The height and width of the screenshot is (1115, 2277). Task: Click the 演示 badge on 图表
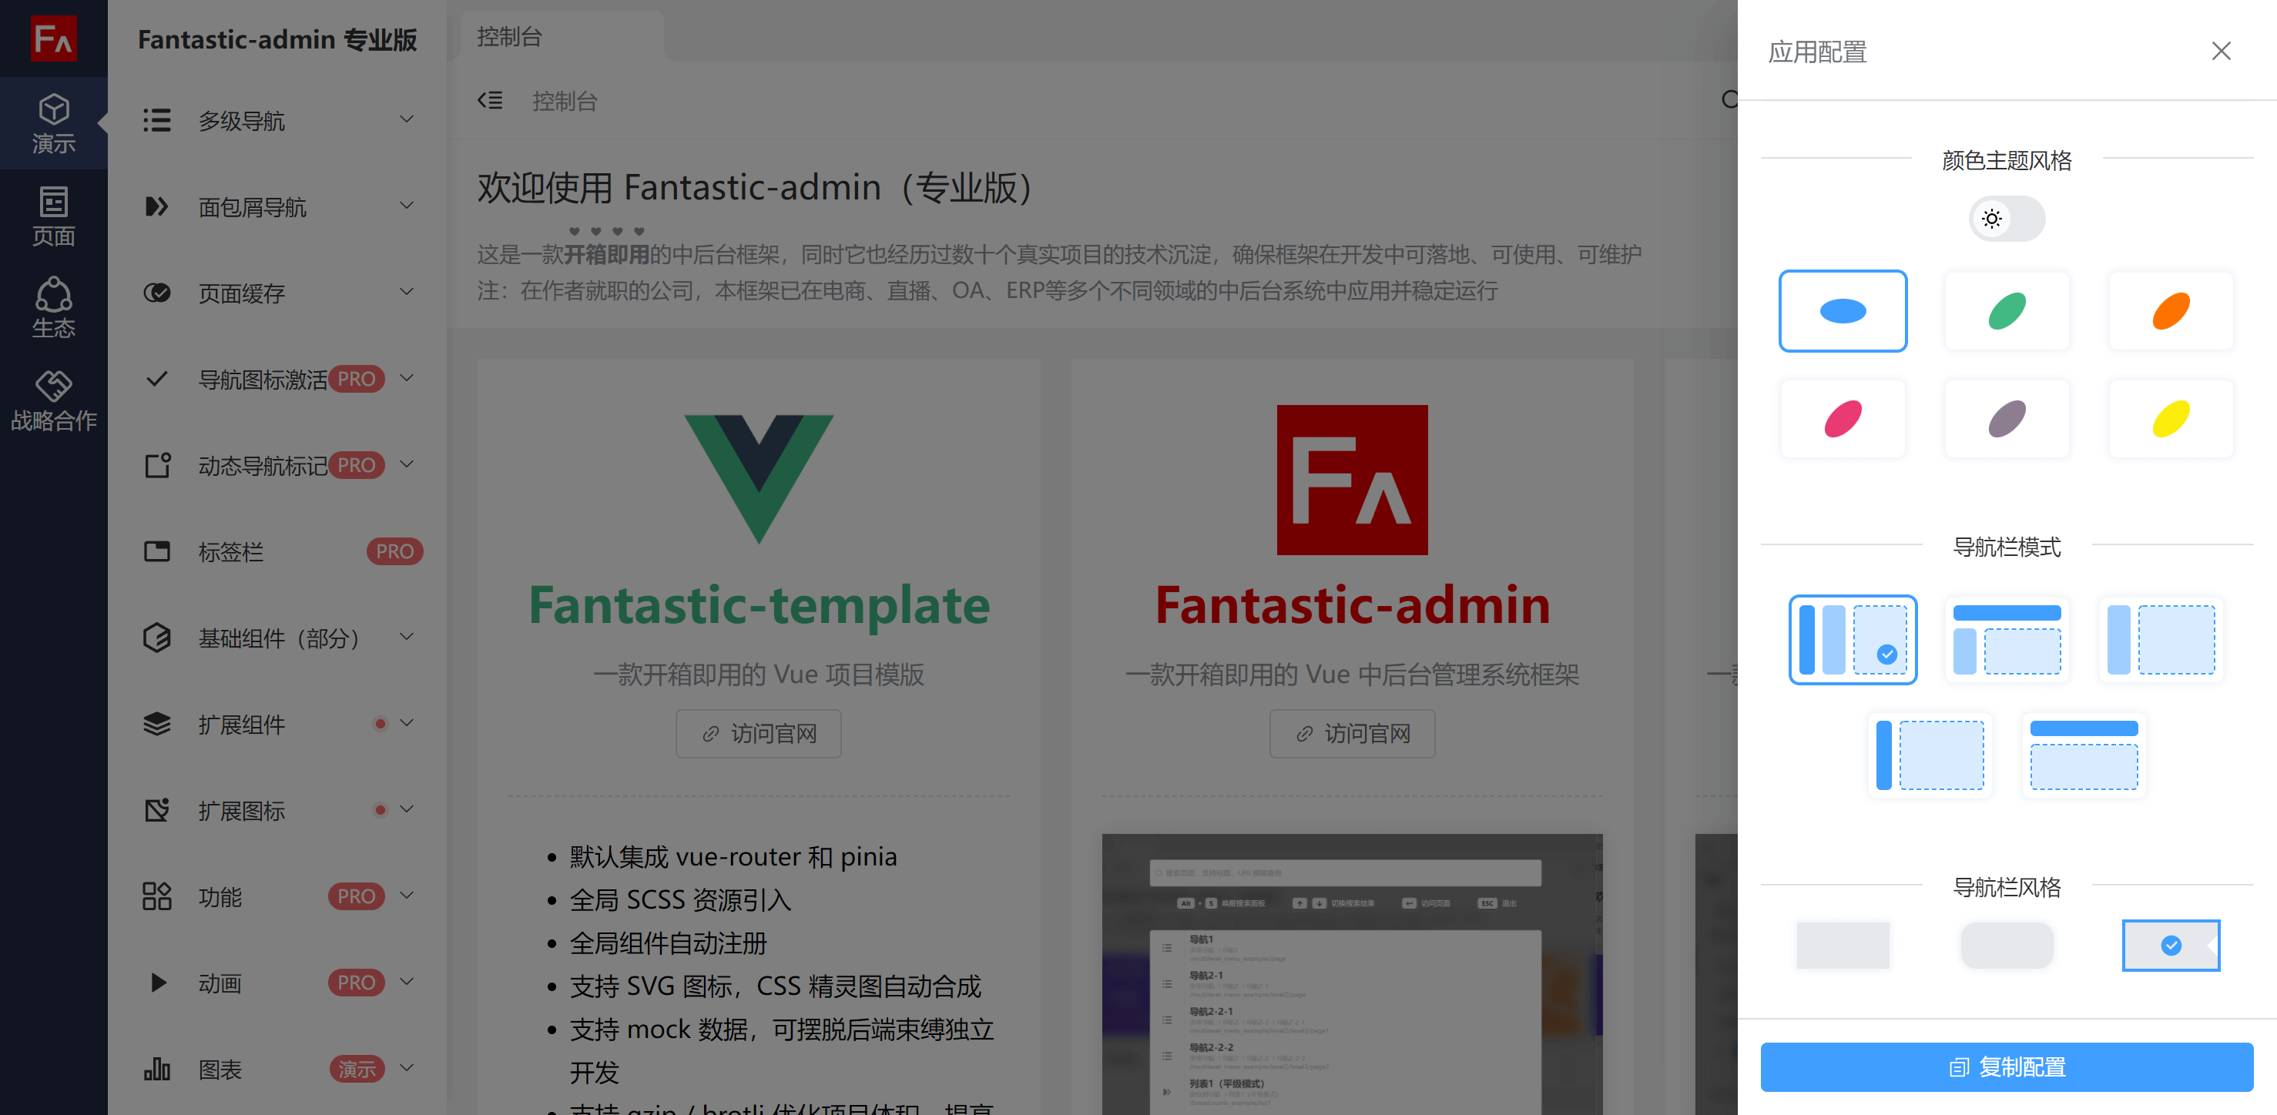(x=356, y=1069)
